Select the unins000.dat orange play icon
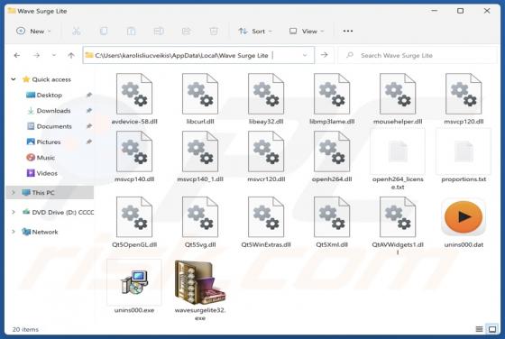 (464, 217)
